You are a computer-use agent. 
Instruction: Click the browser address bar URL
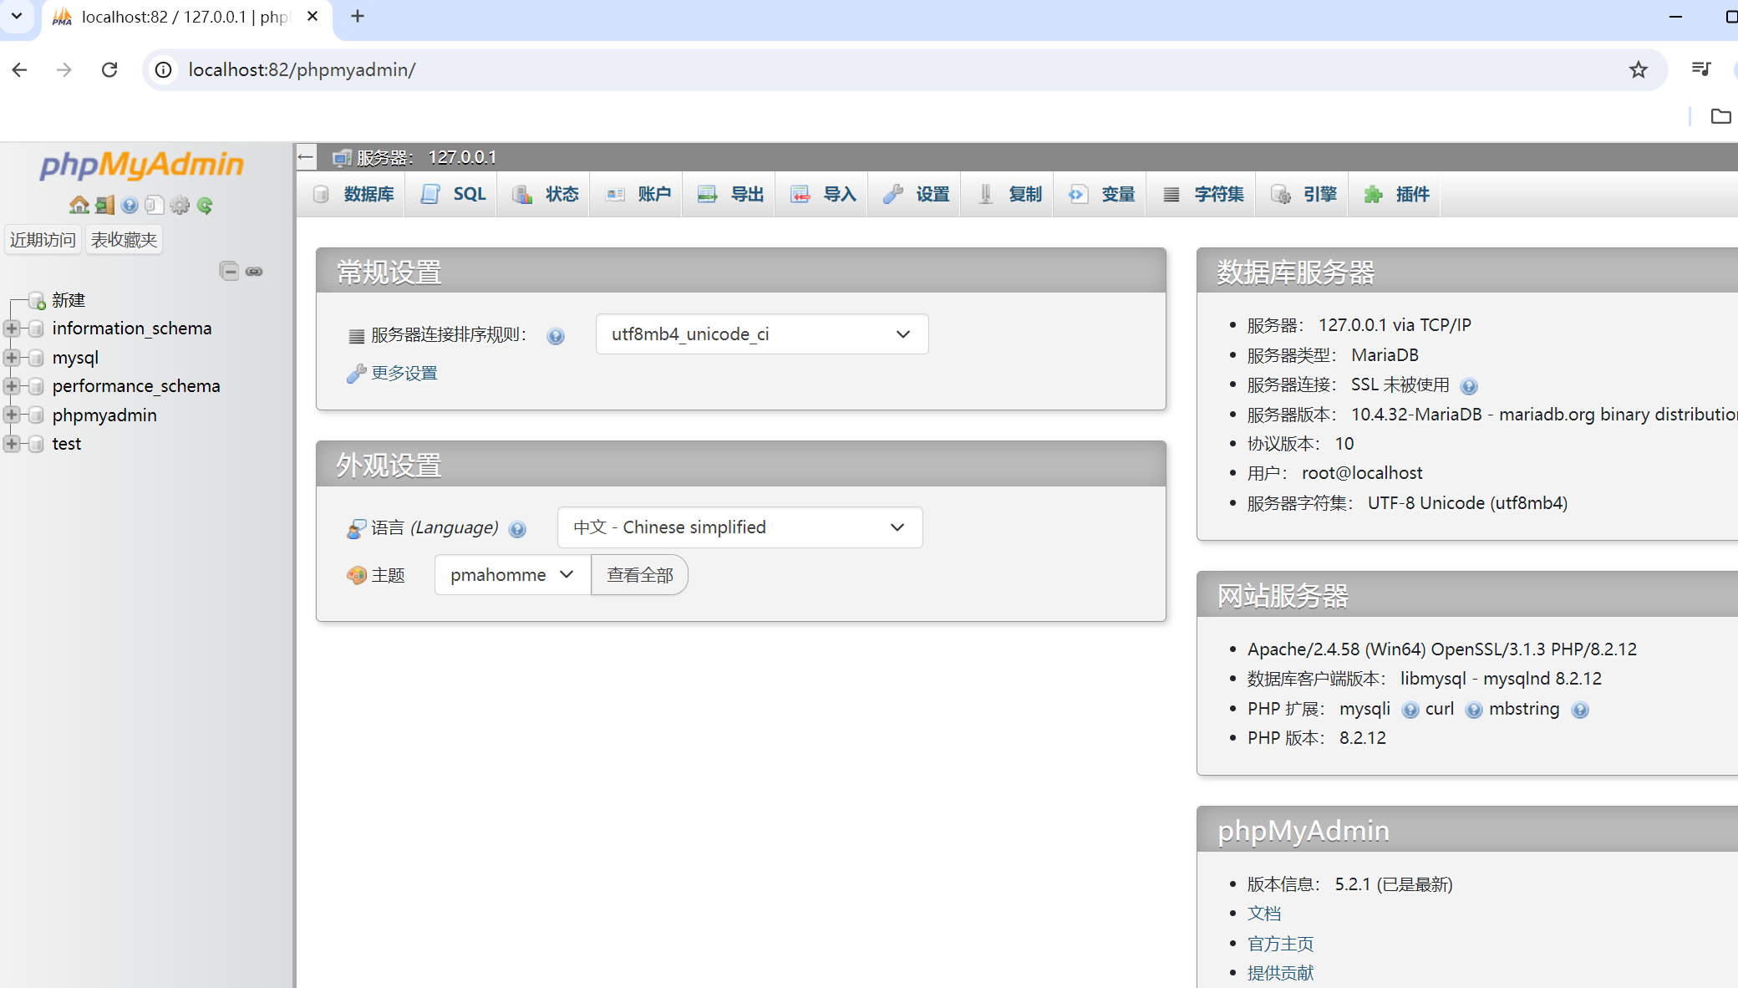tap(302, 69)
